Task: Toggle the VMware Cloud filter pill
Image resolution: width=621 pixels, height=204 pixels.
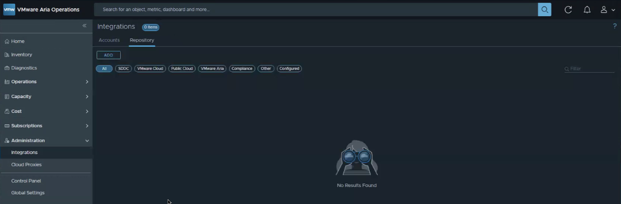Action: point(150,68)
